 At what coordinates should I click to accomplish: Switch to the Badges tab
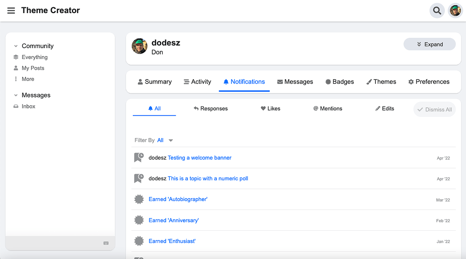pyautogui.click(x=339, y=82)
